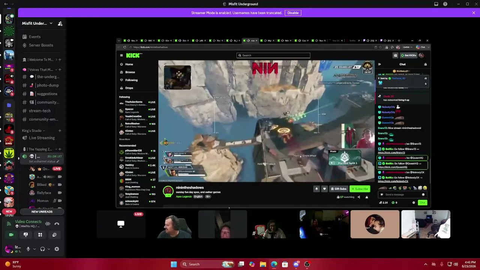
Task: Open microphone input options chevron
Action: [34, 249]
